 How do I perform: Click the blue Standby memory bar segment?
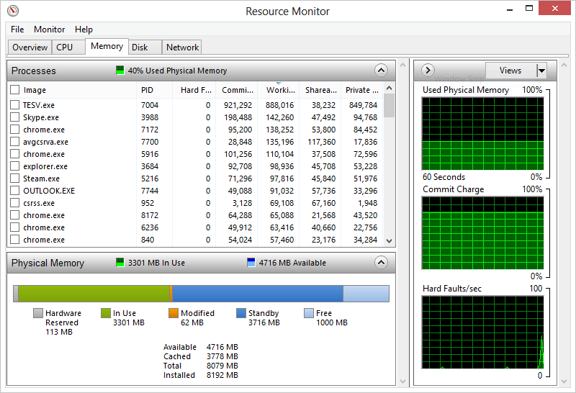[258, 294]
